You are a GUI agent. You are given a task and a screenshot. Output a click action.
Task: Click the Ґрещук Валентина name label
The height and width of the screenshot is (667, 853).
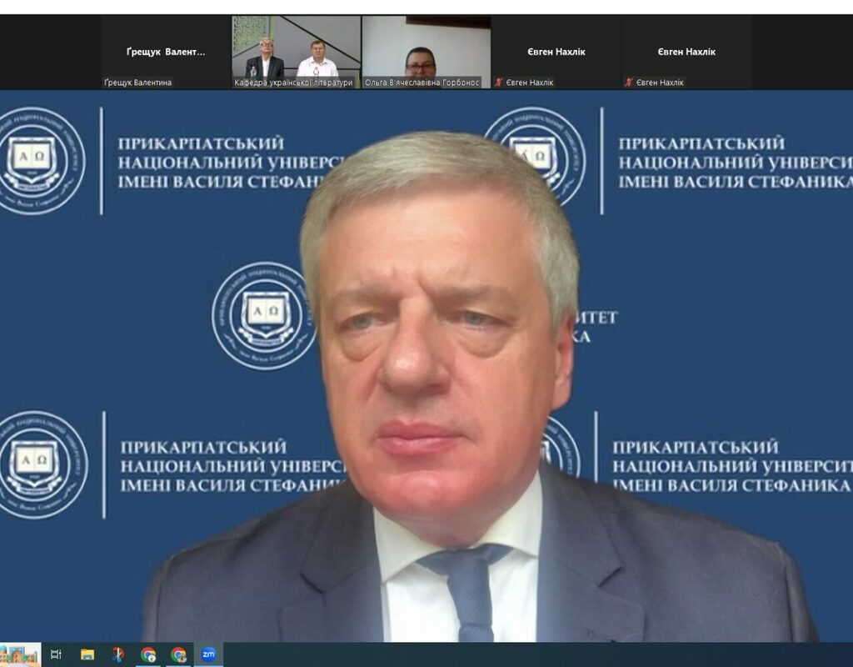[138, 83]
